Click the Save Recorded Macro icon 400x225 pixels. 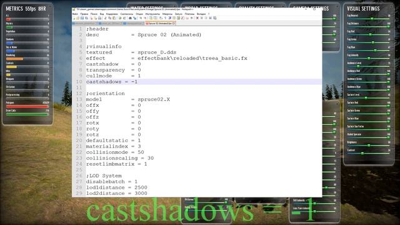[x=215, y=18]
